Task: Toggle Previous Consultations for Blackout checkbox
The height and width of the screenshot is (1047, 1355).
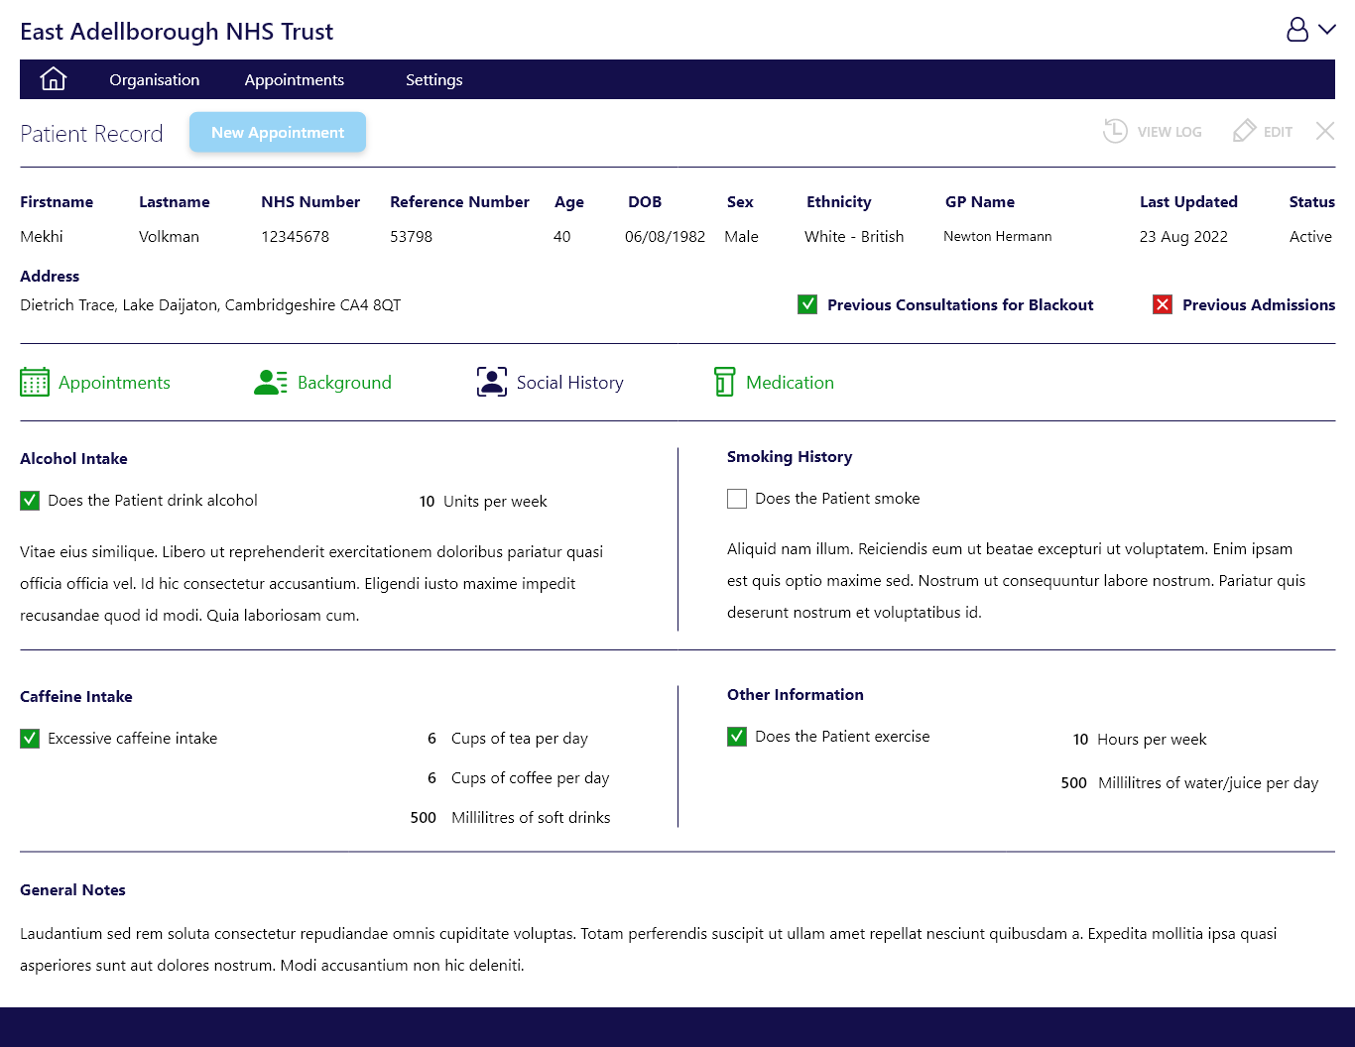Action: coord(807,304)
